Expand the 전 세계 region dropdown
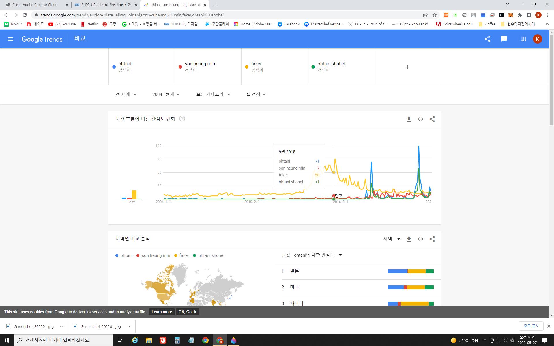This screenshot has height=346, width=554. (x=126, y=94)
